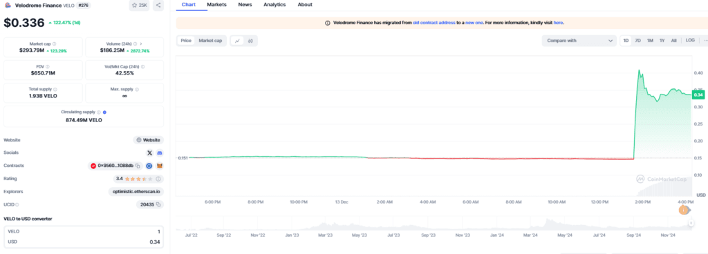The height and width of the screenshot is (254, 708).
Task: Click the USD amount input field
Action: click(84, 242)
